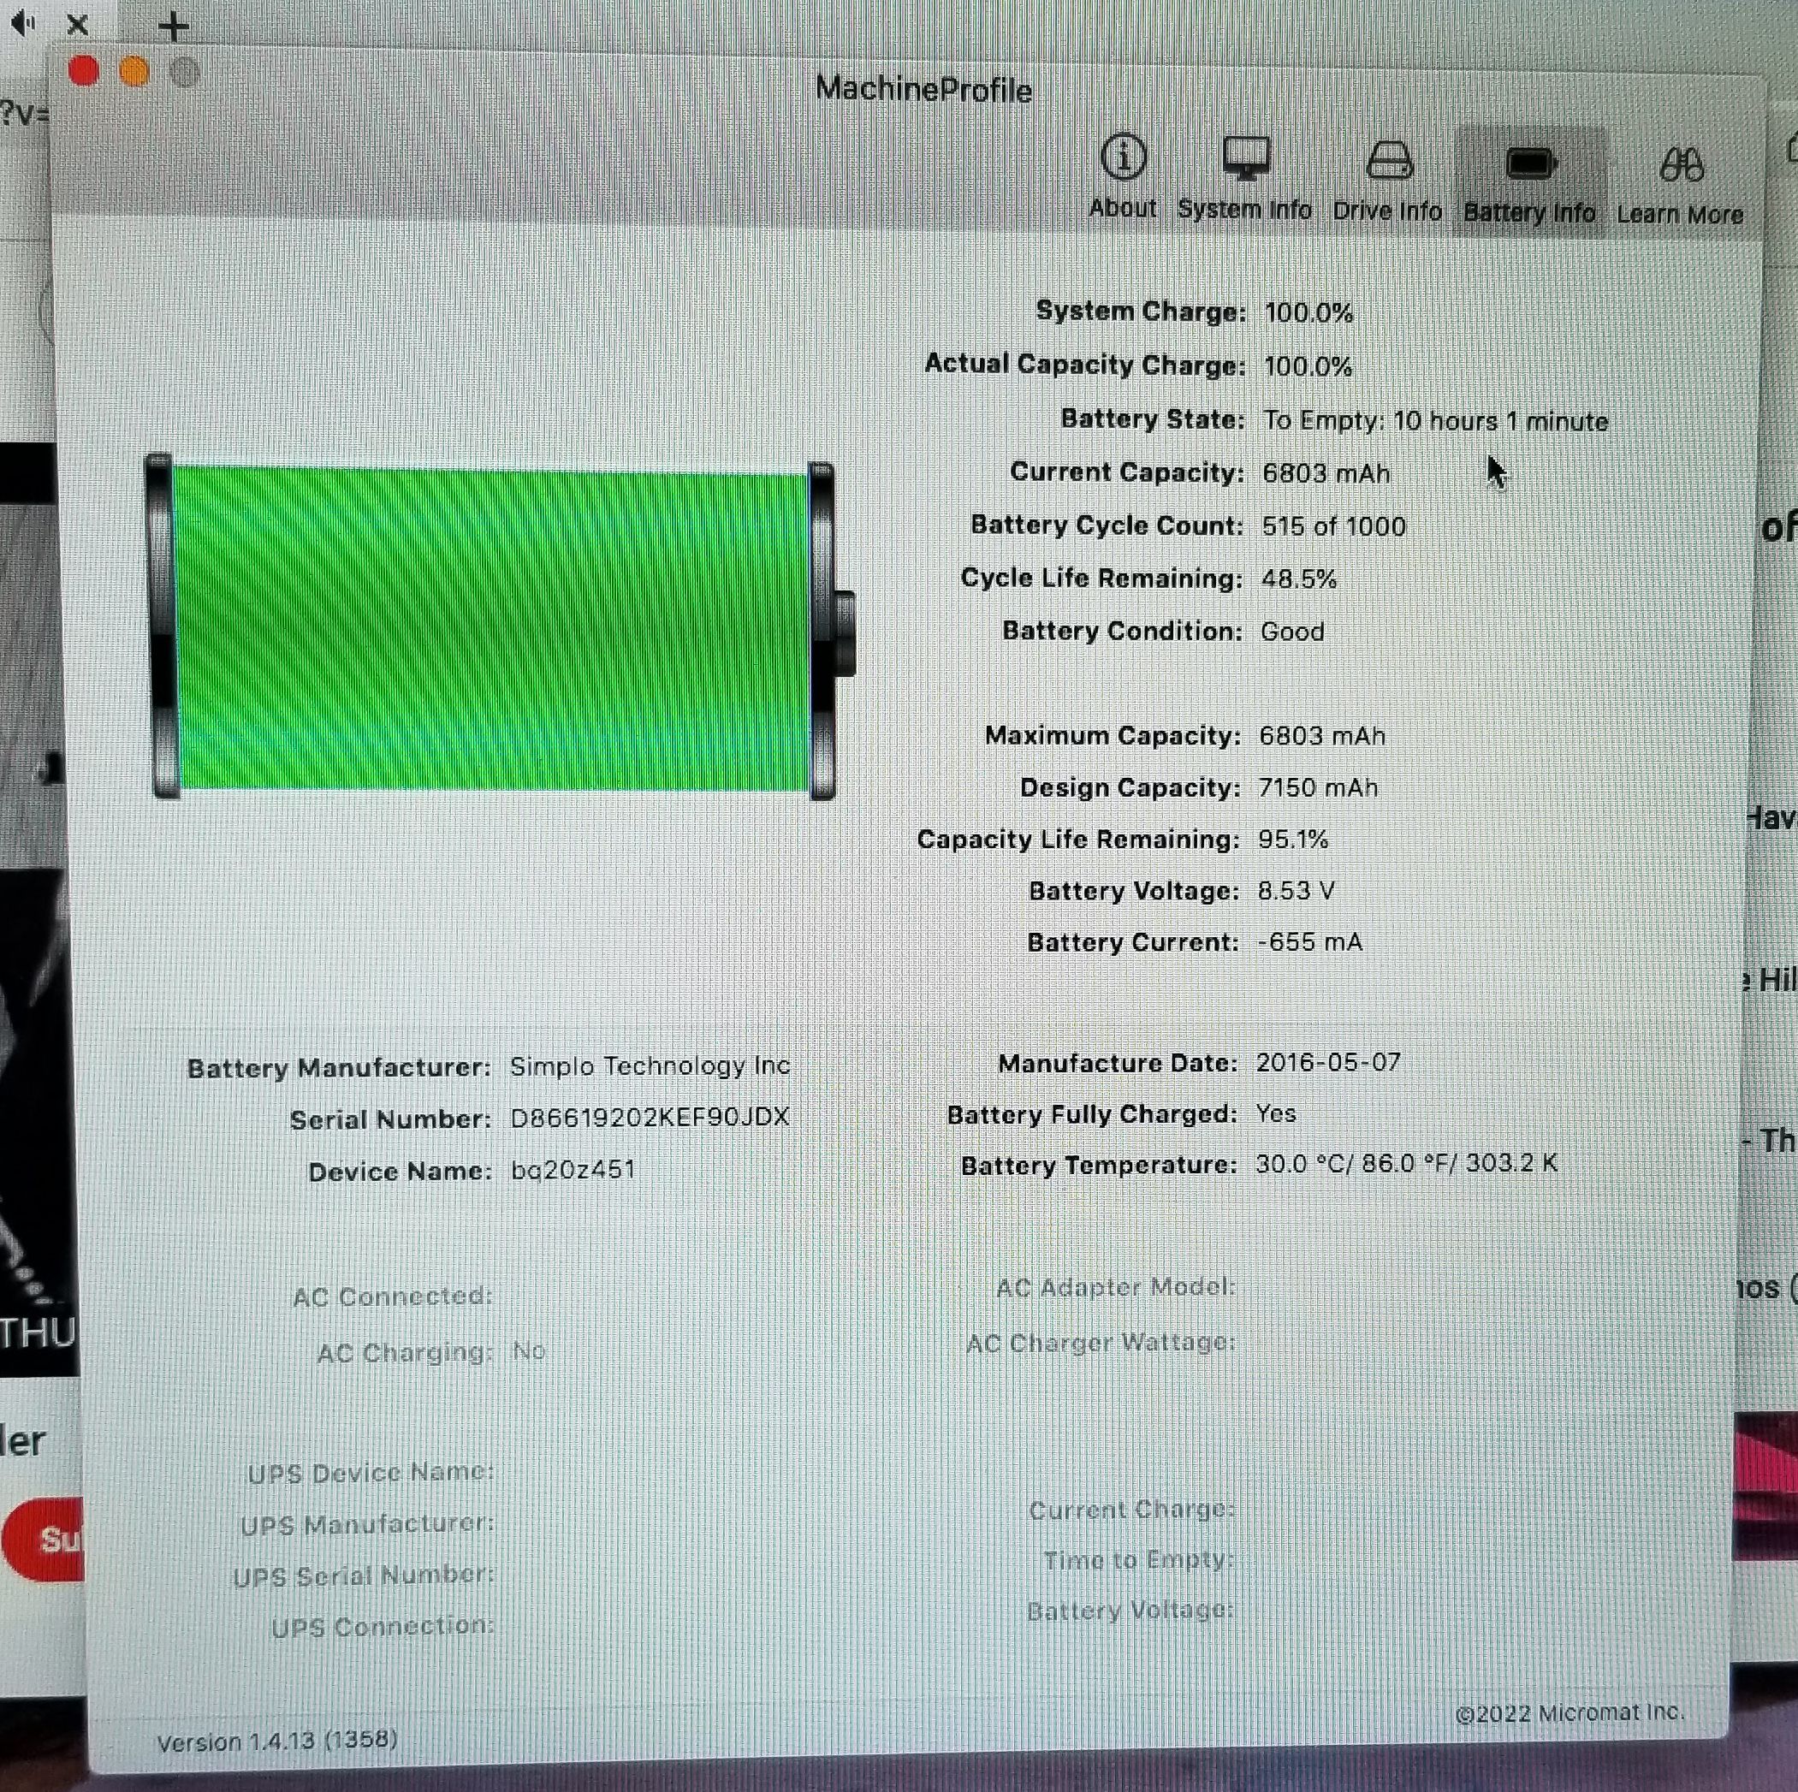Close the MachineProfile window with the red button
Screen dimensions: 1798x1792
pos(84,71)
